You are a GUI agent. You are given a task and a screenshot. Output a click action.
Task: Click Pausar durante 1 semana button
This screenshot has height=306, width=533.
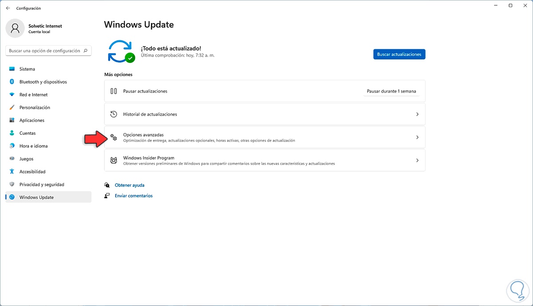click(x=391, y=91)
